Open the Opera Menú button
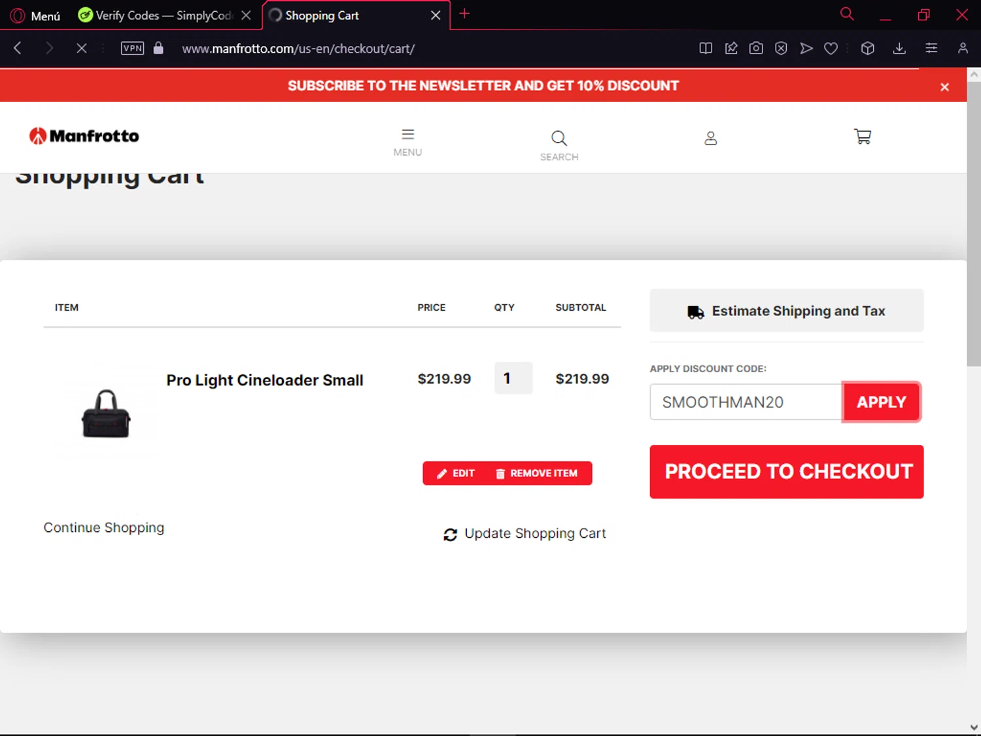This screenshot has width=981, height=736. (36, 15)
